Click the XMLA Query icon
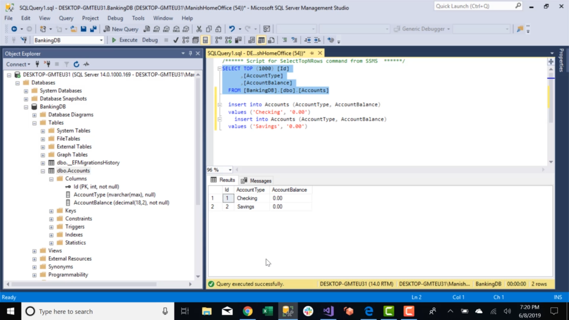The height and width of the screenshot is (320, 569). tap(176, 29)
